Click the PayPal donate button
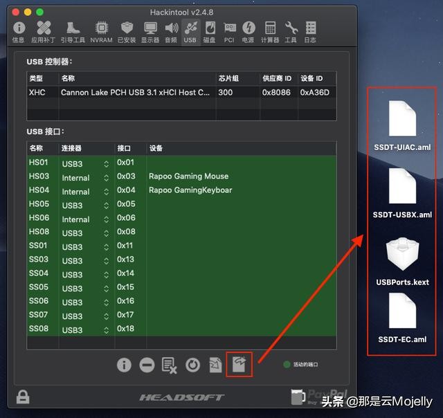 tap(318, 397)
